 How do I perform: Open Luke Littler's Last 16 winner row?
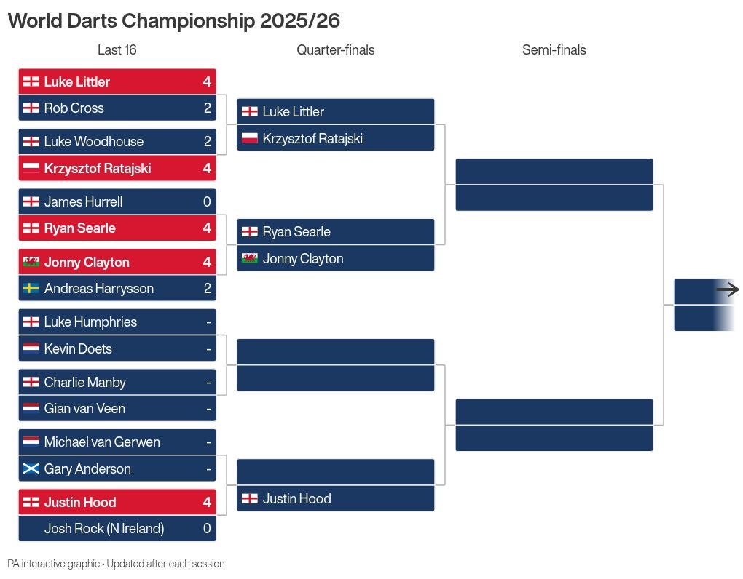(117, 81)
